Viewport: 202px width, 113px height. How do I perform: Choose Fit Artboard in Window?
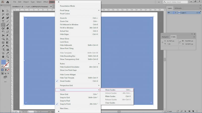[x=69, y=25]
